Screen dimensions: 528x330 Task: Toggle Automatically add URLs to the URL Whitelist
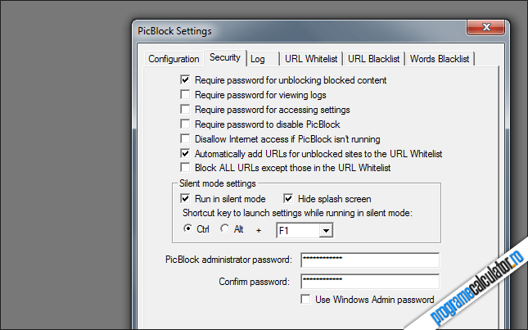point(185,154)
